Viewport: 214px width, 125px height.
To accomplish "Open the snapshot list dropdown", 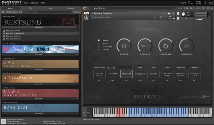I will tap(92, 17).
